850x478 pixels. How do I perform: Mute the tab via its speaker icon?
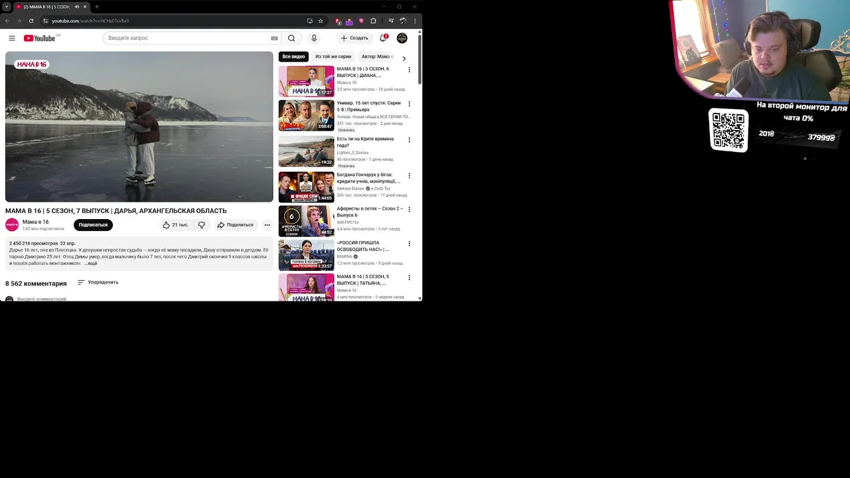click(77, 7)
